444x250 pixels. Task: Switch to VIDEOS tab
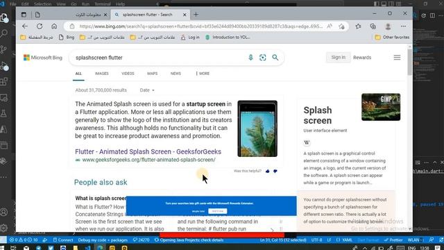(128, 74)
